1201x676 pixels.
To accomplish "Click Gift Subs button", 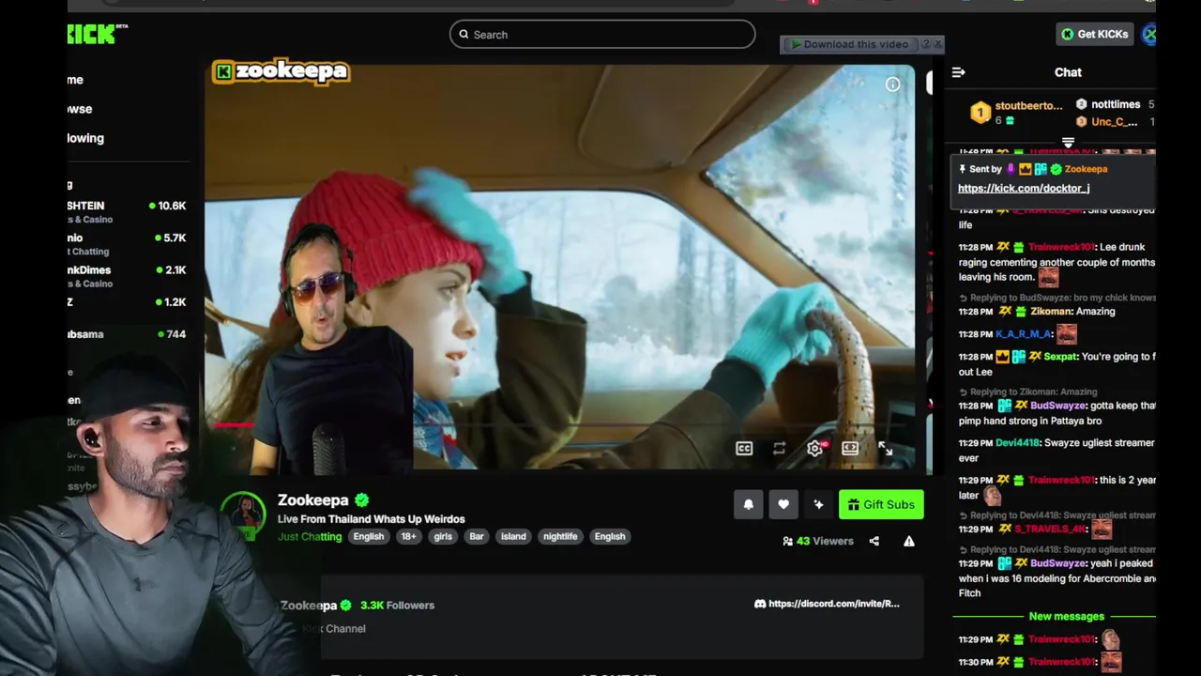I will click(x=881, y=505).
